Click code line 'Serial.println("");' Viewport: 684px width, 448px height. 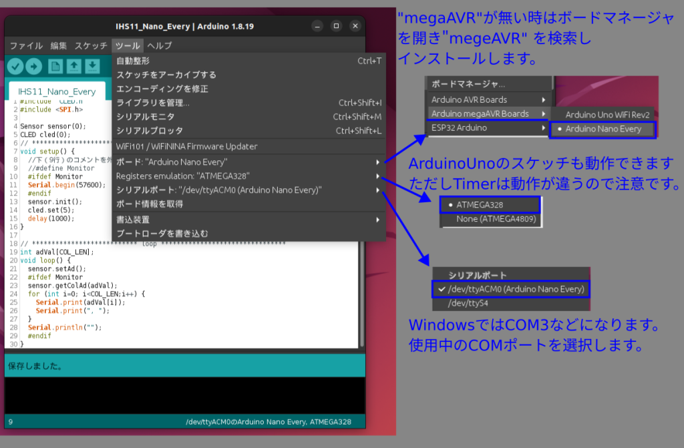pyautogui.click(x=65, y=328)
